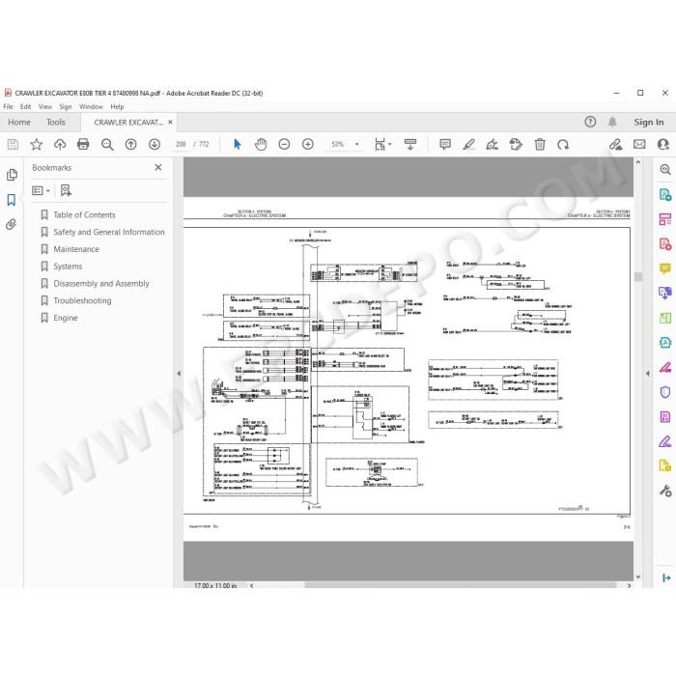Image resolution: width=676 pixels, height=676 pixels.
Task: Click the Save file icon
Action: pos(13,144)
